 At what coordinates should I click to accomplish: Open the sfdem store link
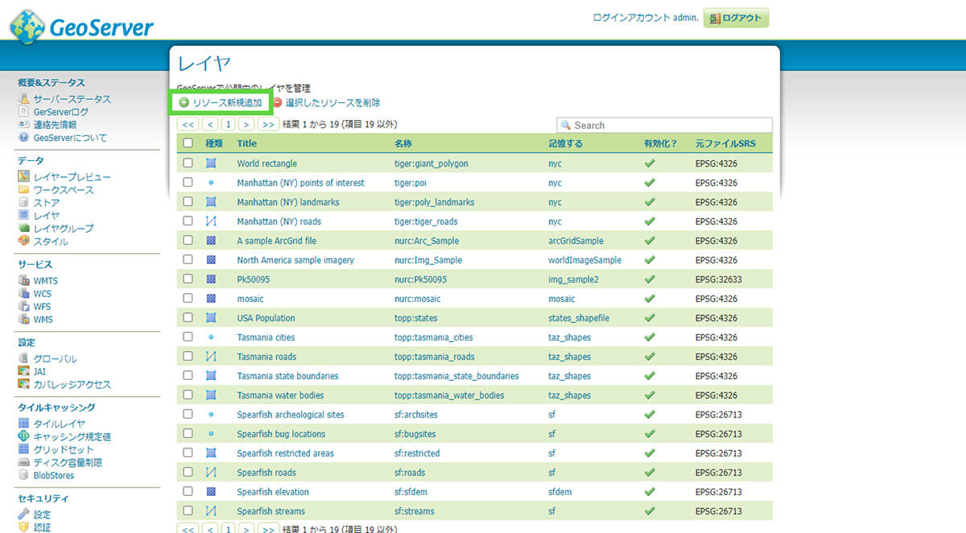coord(559,492)
